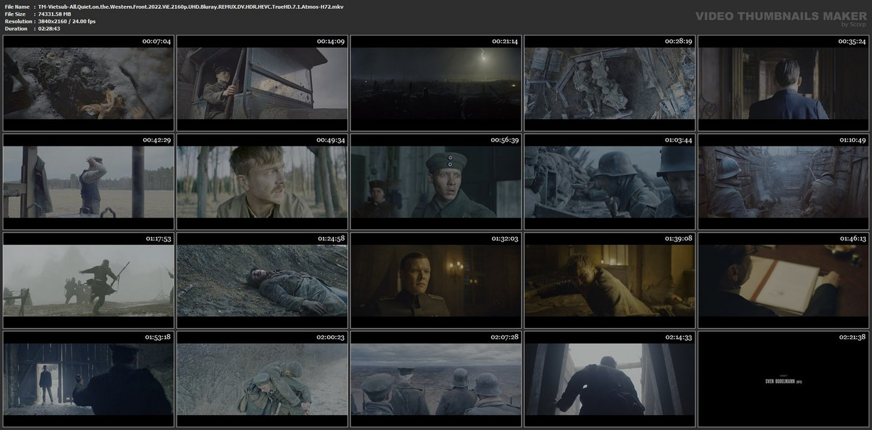Select the soldier in cap thumbnail 00:56:39

(436, 182)
